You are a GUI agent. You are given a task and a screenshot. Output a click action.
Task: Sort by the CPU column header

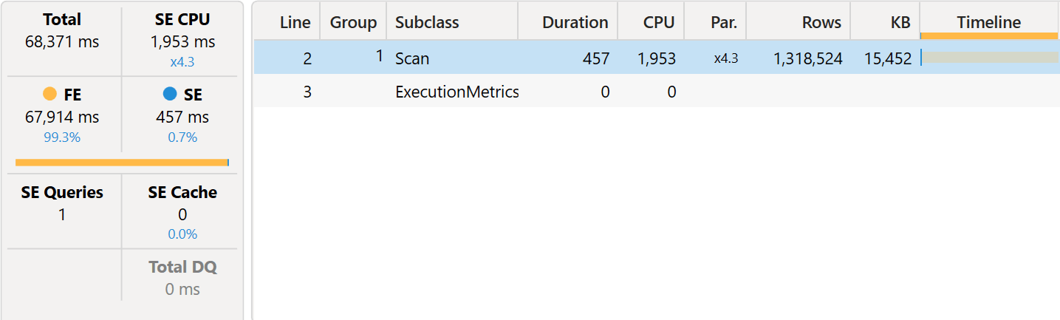pyautogui.click(x=651, y=21)
